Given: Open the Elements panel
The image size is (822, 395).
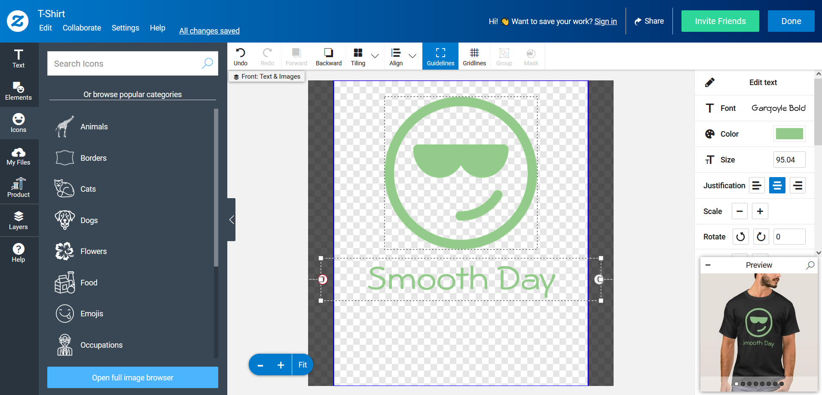Looking at the screenshot, I should point(18,91).
